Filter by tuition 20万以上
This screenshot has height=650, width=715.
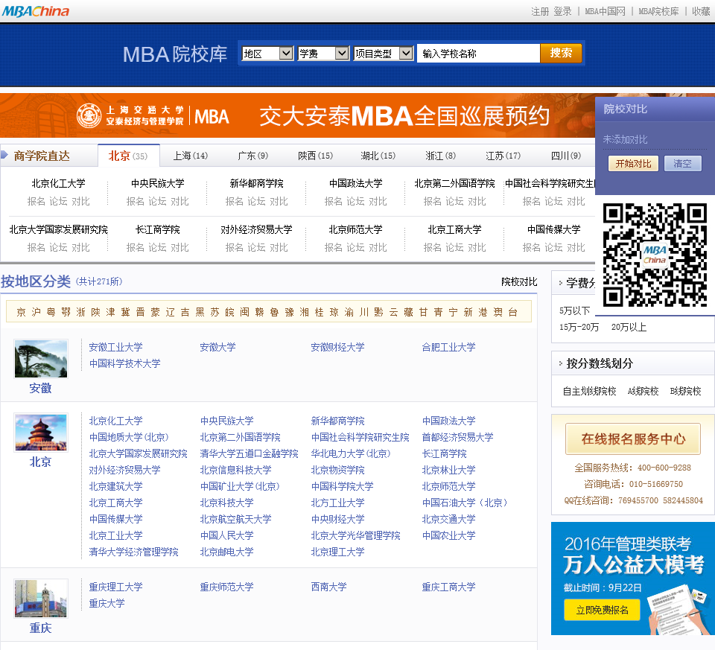(x=629, y=328)
